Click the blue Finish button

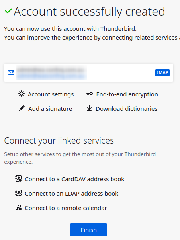tap(88, 230)
